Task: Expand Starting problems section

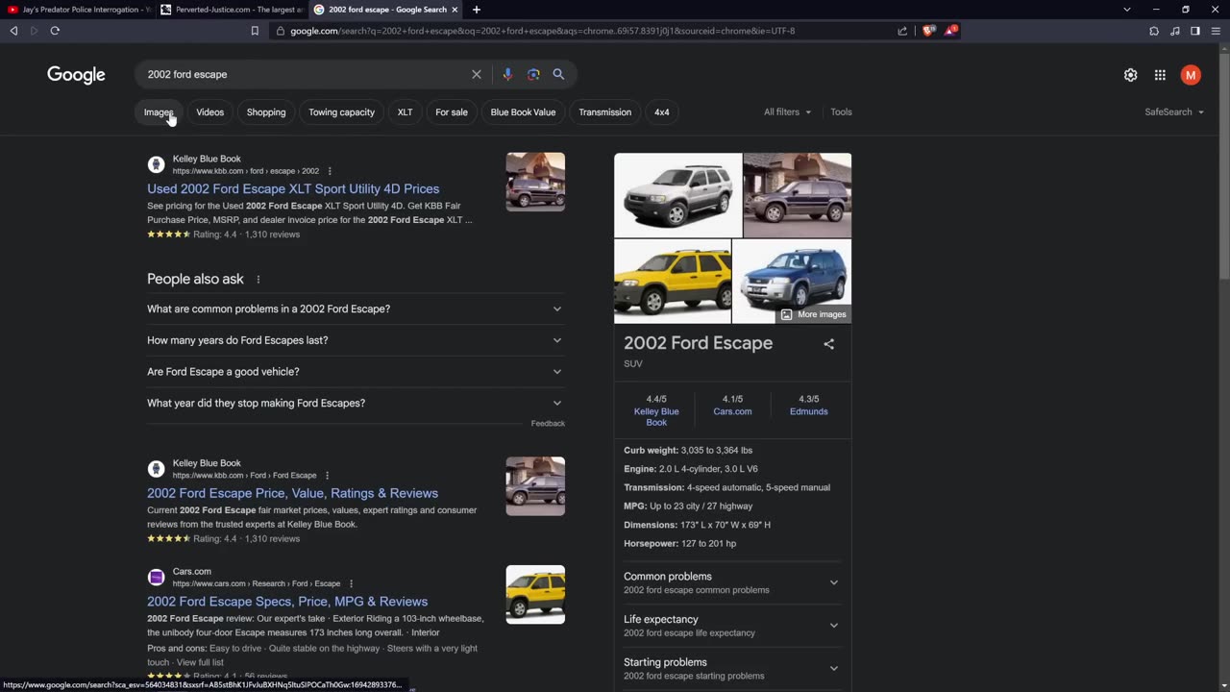Action: 732,668
